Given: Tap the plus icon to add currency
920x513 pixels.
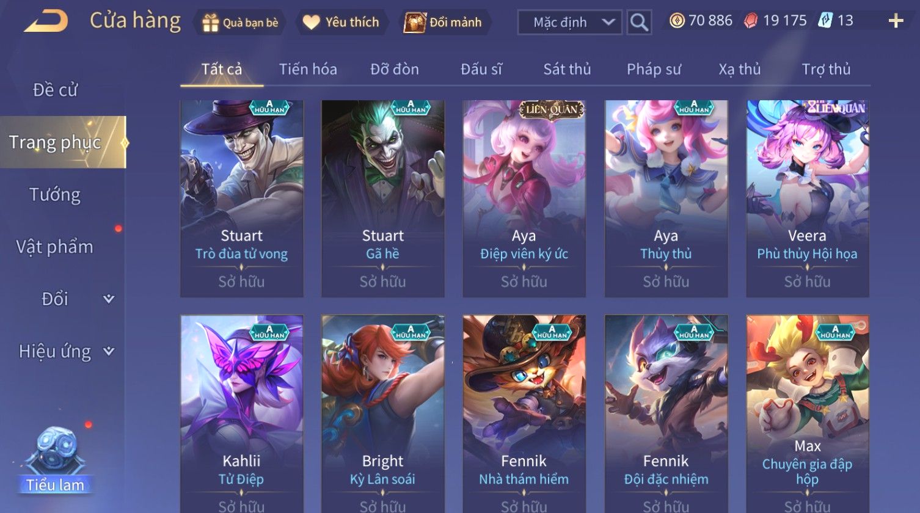Looking at the screenshot, I should tap(896, 21).
